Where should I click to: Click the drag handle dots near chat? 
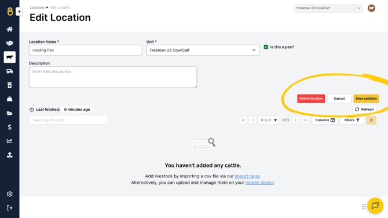(x=364, y=206)
